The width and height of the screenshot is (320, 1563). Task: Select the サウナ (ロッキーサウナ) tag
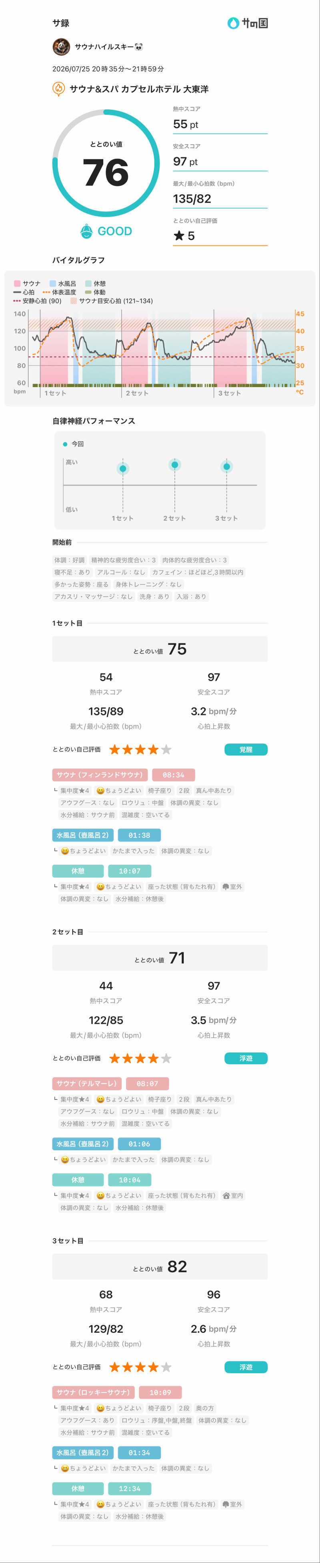(x=93, y=1392)
